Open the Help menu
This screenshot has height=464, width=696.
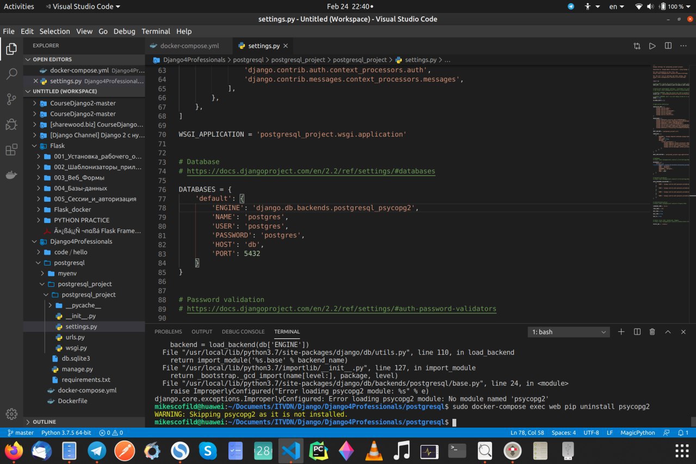coord(184,31)
